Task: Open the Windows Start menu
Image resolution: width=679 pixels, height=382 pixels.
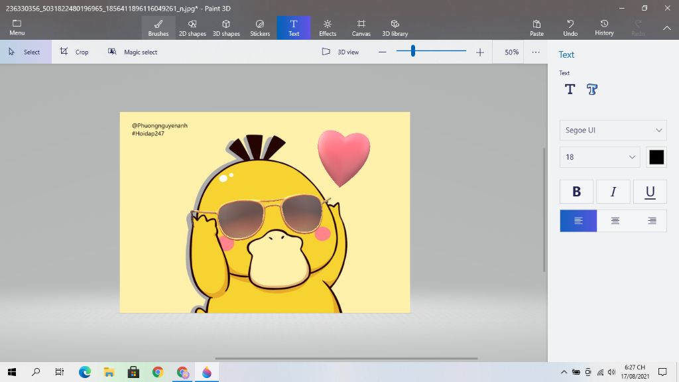Action: pyautogui.click(x=12, y=372)
